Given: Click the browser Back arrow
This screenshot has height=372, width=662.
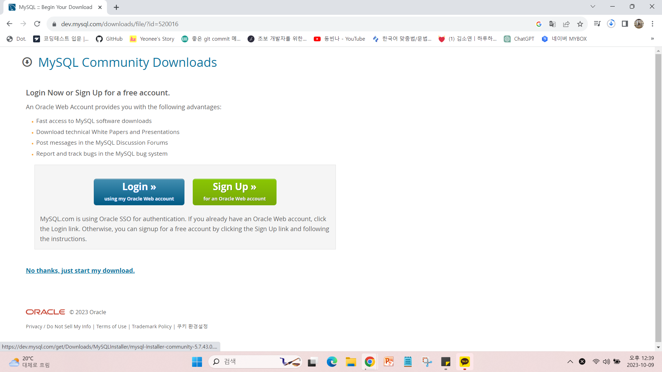Looking at the screenshot, I should point(9,24).
